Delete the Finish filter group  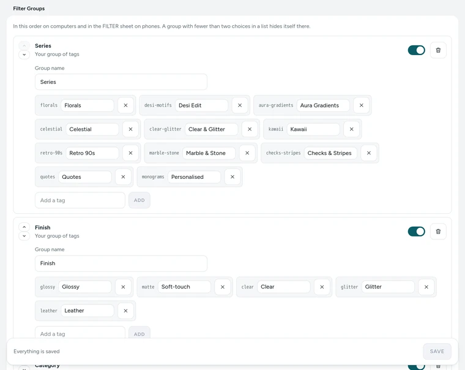click(x=438, y=232)
